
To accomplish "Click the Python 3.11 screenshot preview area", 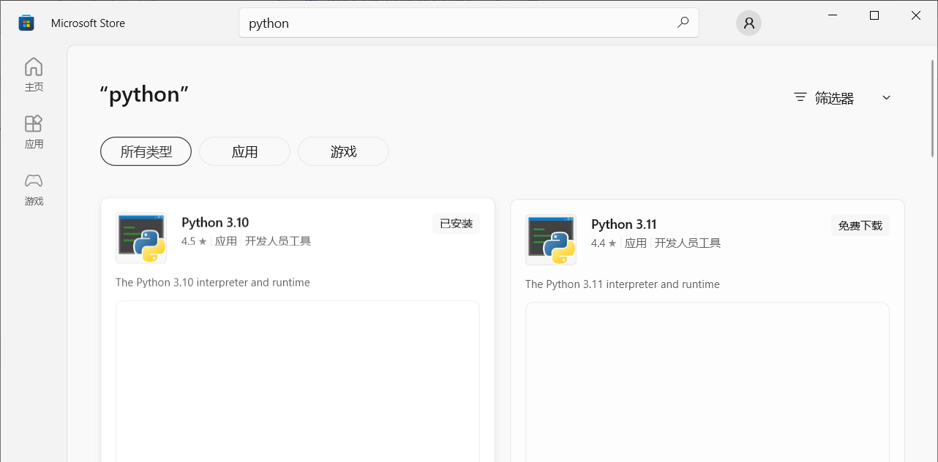I will (708, 382).
